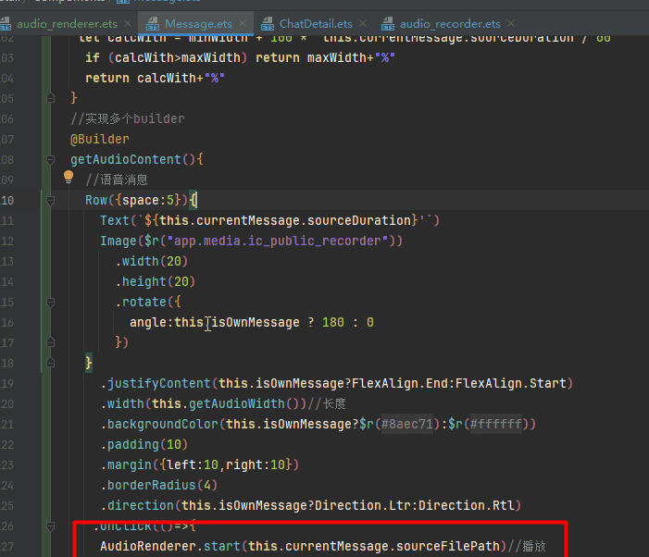Click on sourceDuration in the Text() call
The width and height of the screenshot is (649, 557).
359,220
